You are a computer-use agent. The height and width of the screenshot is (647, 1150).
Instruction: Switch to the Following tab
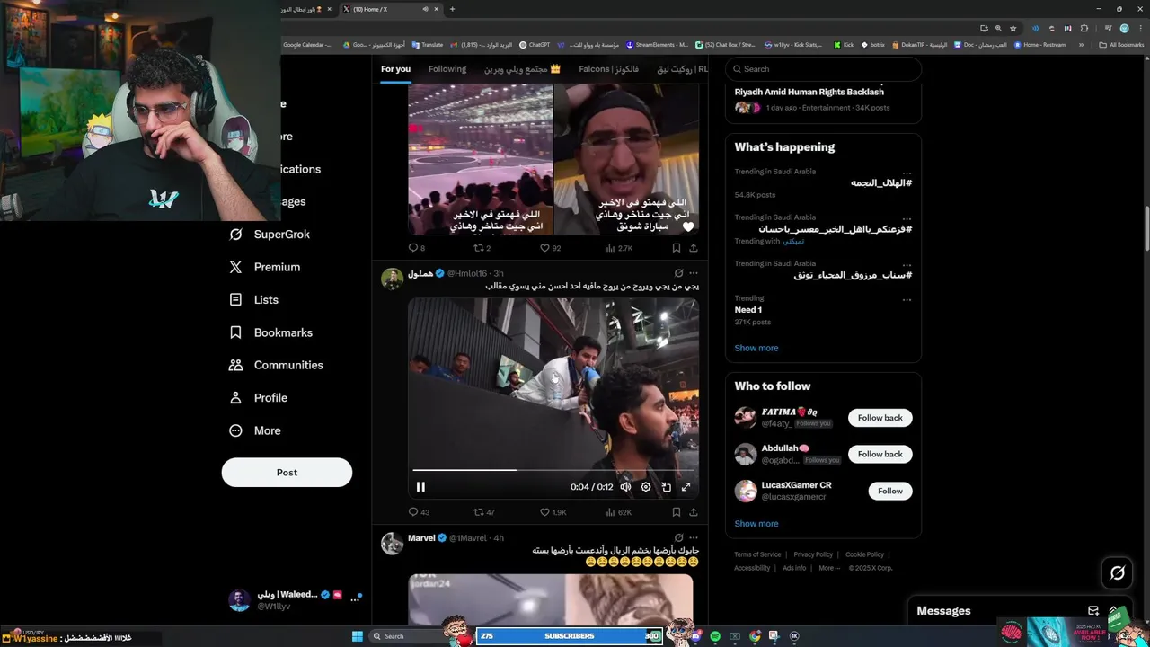[447, 69]
